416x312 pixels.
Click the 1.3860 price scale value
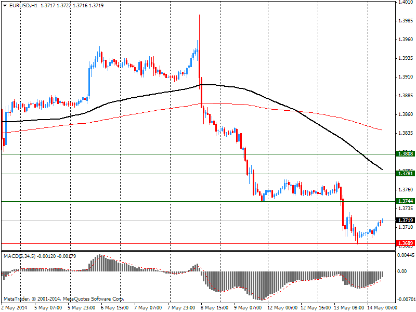point(406,114)
